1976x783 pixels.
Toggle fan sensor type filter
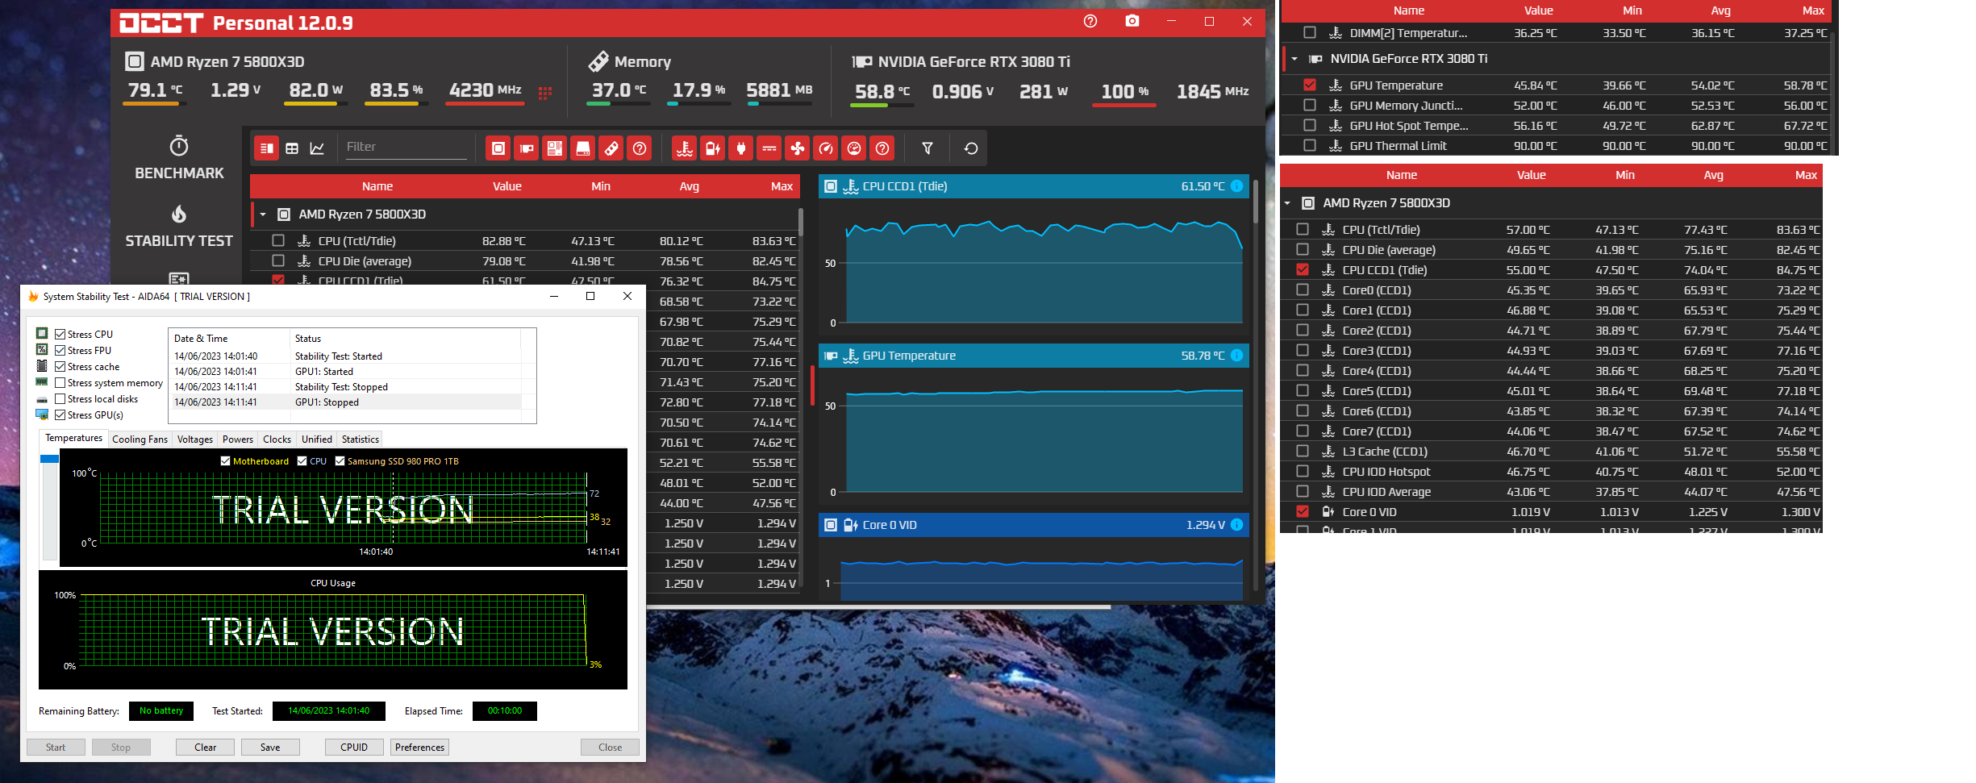click(798, 148)
